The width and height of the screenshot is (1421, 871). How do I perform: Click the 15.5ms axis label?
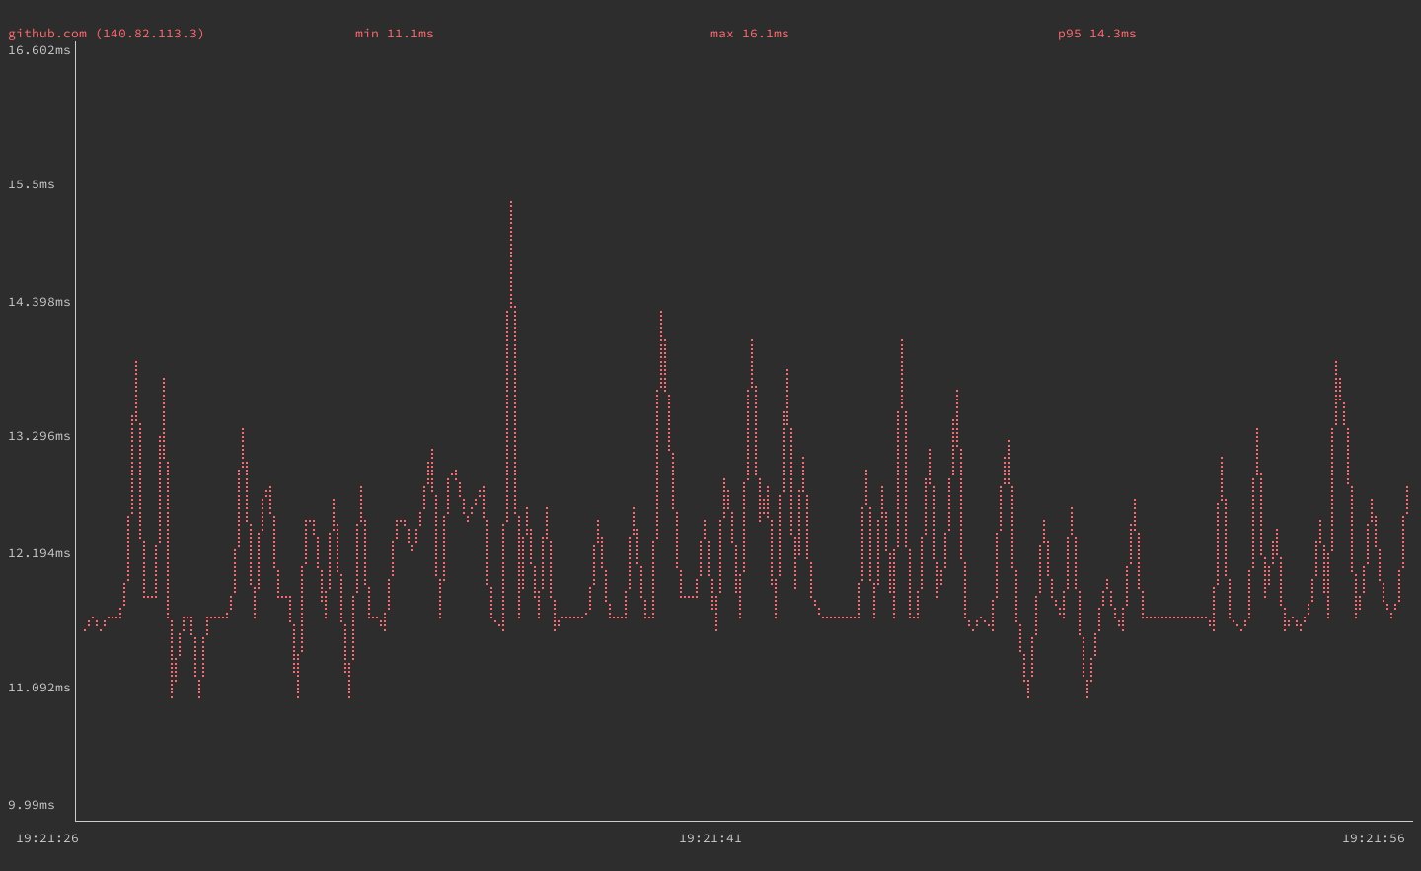click(x=31, y=182)
